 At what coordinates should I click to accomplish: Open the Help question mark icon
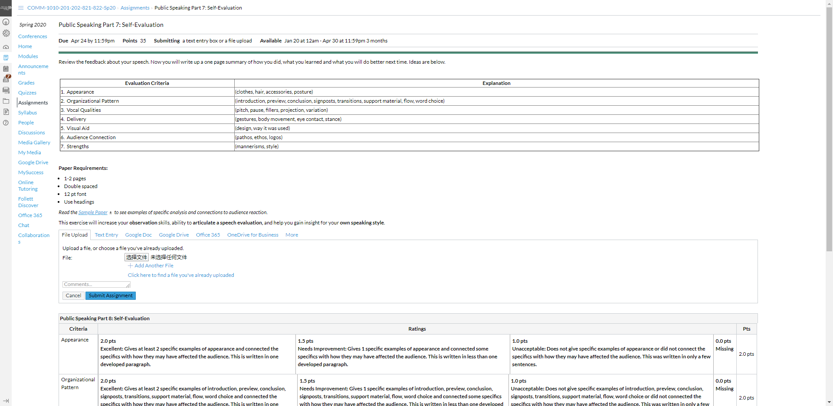[x=6, y=123]
